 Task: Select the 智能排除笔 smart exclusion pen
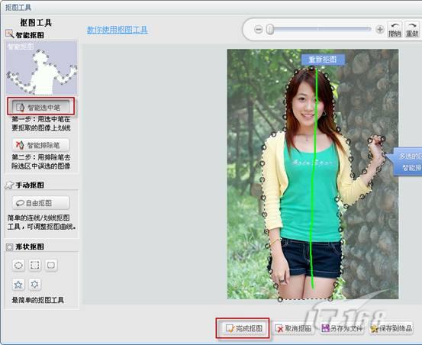(40, 145)
